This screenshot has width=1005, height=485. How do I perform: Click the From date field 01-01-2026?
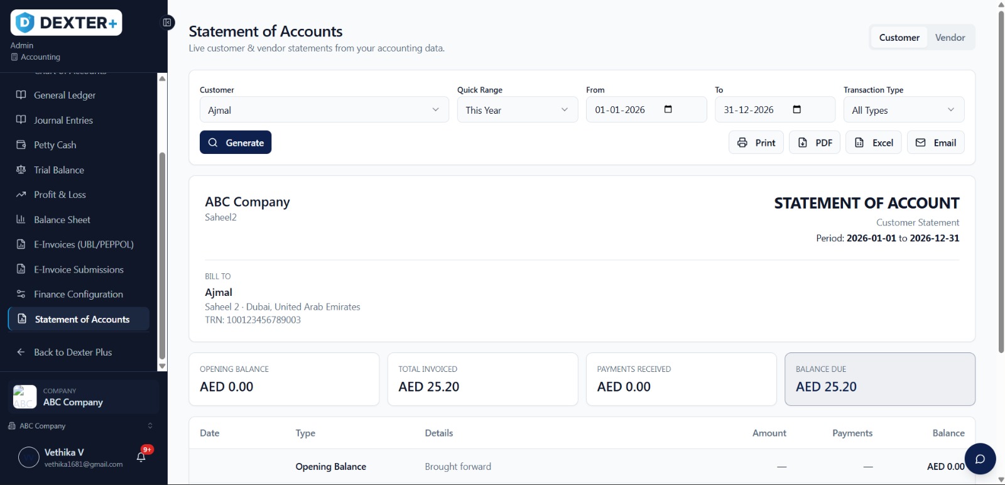click(x=646, y=110)
